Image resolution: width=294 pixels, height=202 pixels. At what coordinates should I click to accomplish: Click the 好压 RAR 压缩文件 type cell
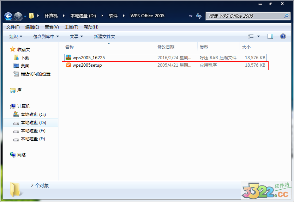[218, 58]
